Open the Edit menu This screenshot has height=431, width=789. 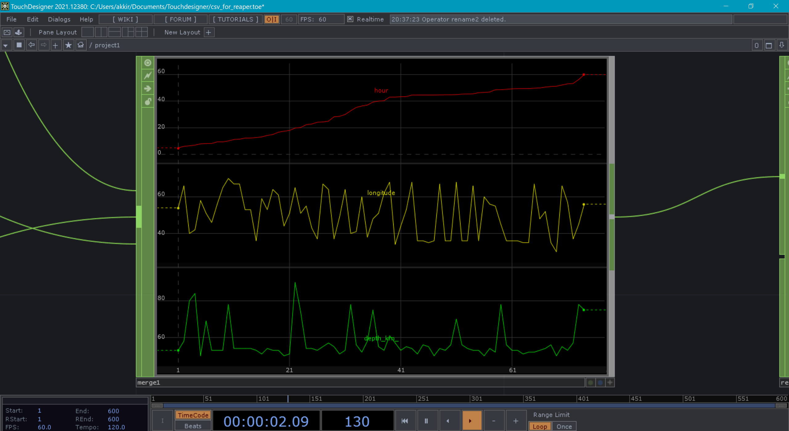click(x=32, y=19)
